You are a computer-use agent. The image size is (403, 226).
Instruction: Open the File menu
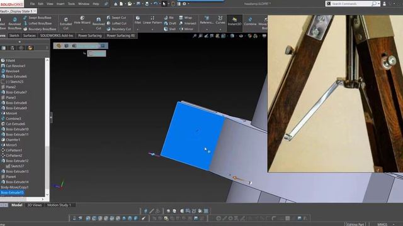(32, 4)
